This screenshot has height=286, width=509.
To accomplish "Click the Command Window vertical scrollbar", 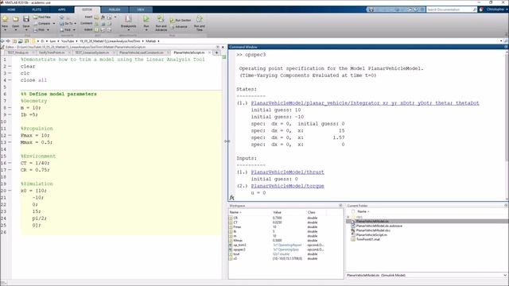I will [507, 107].
